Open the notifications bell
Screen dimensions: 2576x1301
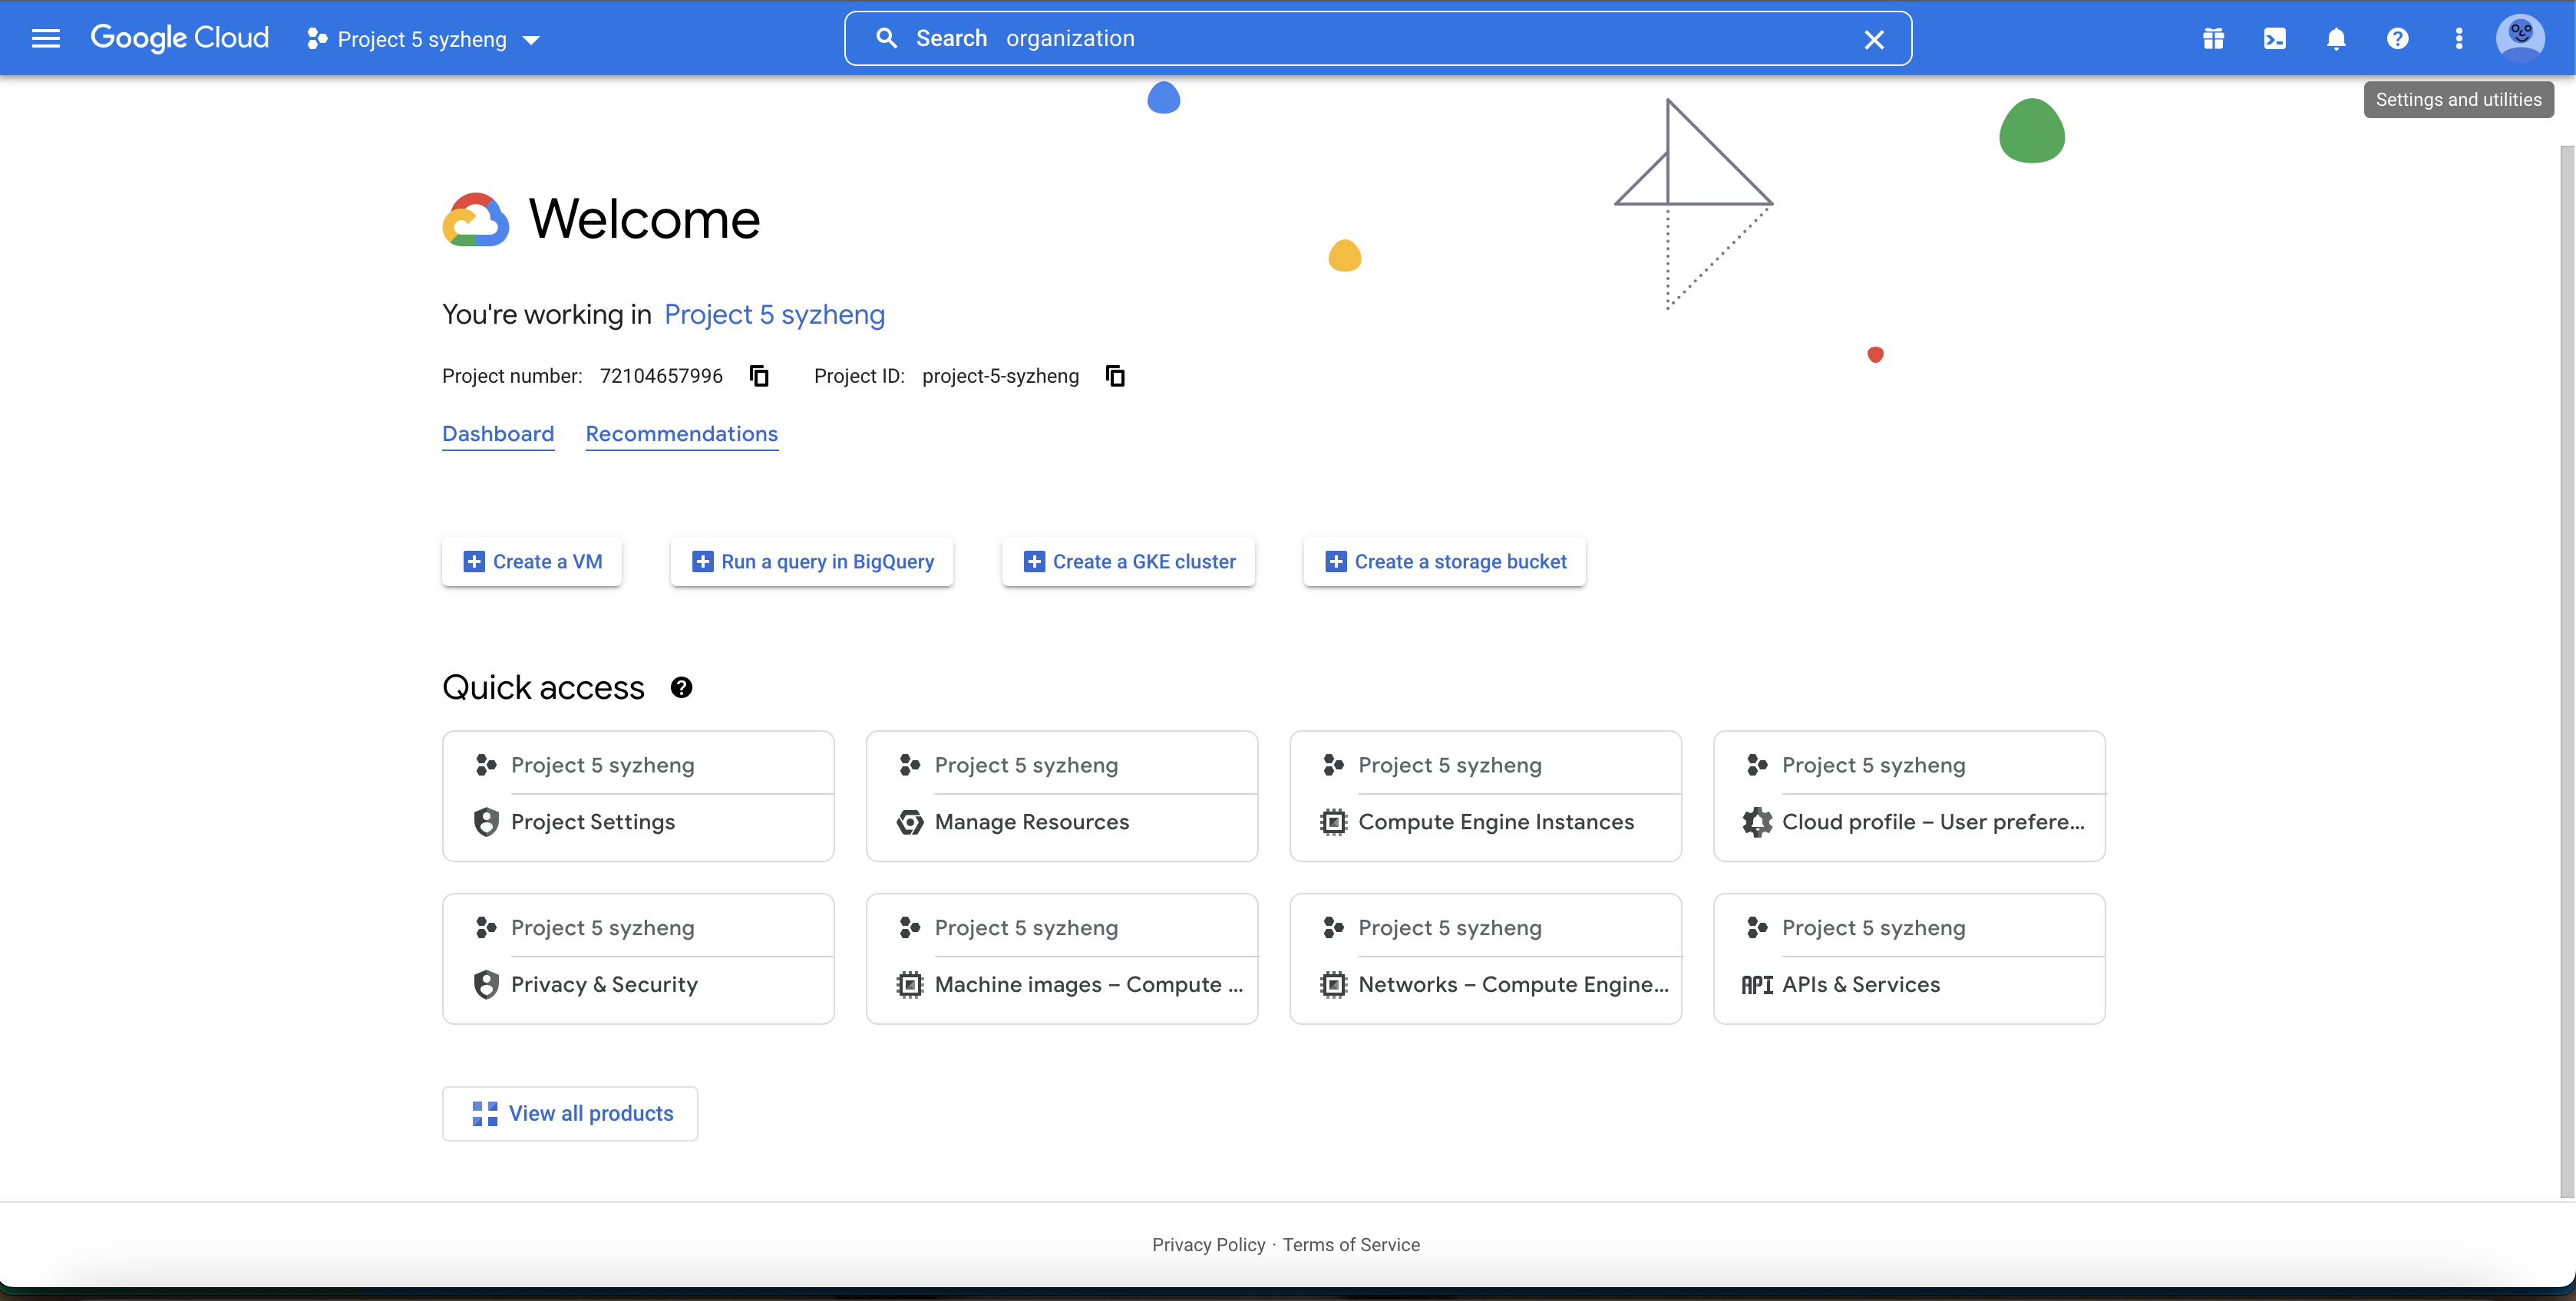[x=2336, y=39]
